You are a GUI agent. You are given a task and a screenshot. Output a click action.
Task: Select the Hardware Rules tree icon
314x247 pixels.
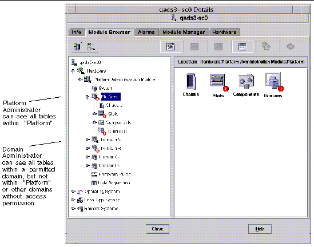(94, 174)
